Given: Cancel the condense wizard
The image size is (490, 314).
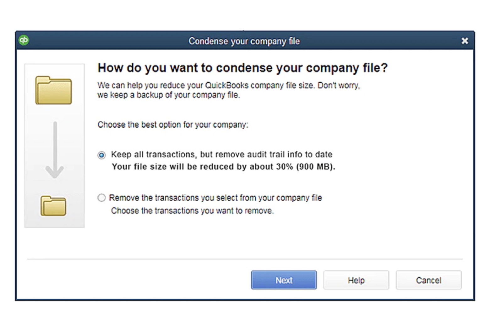Looking at the screenshot, I should click(429, 280).
